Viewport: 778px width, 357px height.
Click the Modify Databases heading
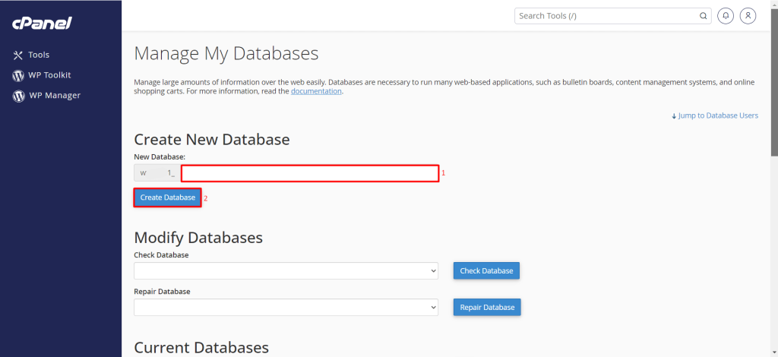tap(198, 238)
